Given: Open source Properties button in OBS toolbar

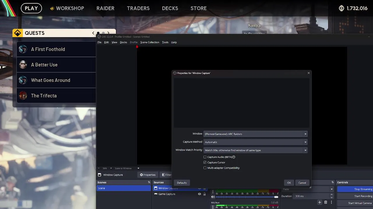Looking at the screenshot, I should (147, 175).
